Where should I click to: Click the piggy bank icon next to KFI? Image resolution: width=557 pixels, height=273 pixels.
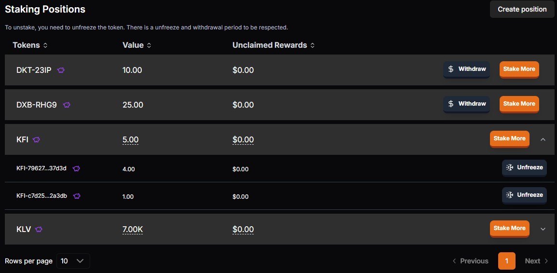tap(36, 140)
